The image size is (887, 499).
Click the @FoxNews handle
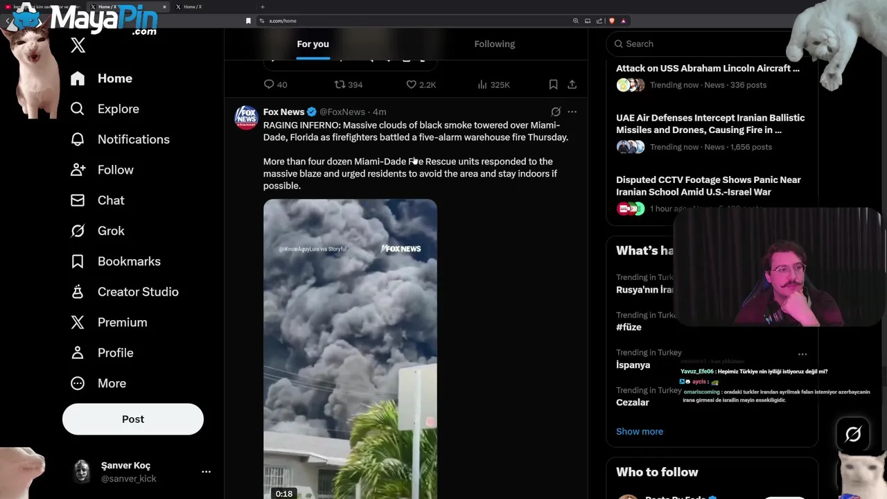pos(342,112)
